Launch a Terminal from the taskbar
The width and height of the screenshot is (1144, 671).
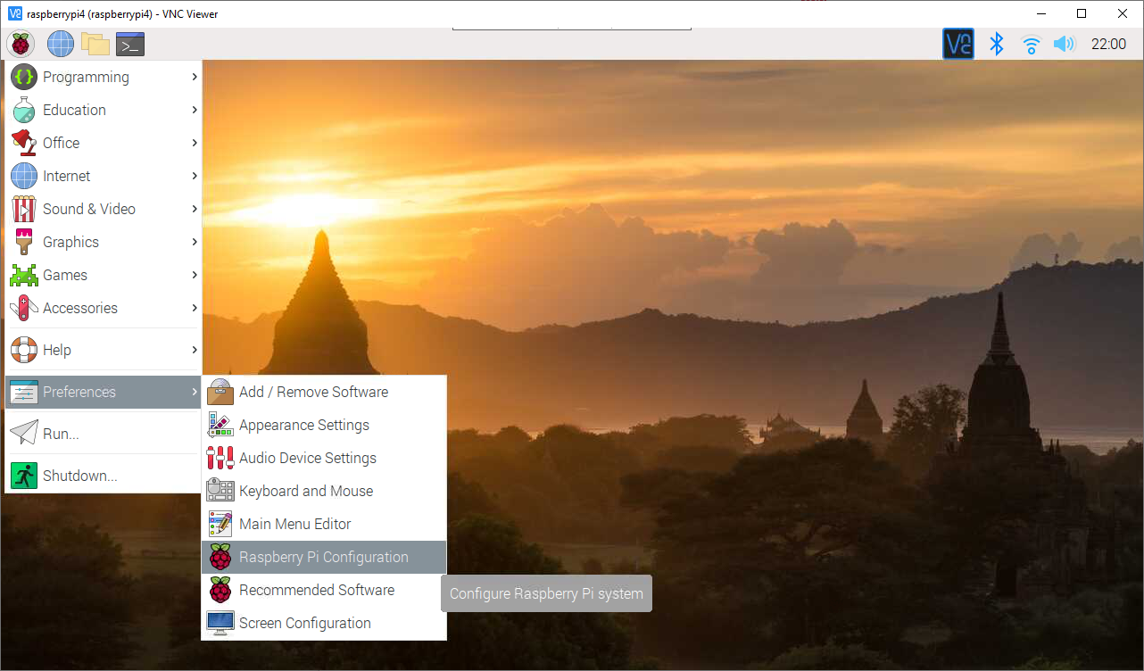tap(129, 43)
